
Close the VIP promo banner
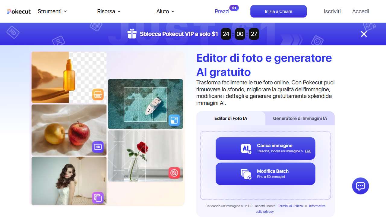[x=364, y=34]
